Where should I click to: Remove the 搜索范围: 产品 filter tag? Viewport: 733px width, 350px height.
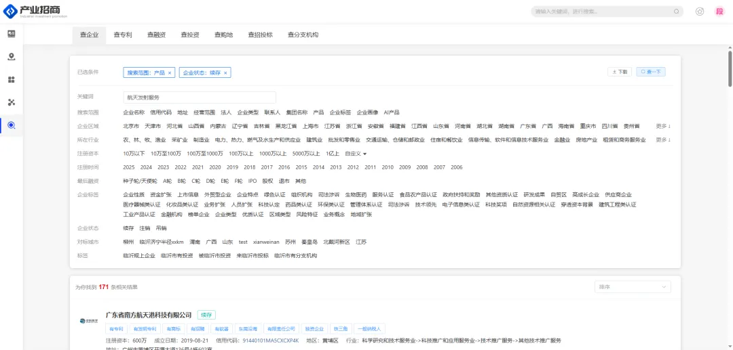(x=170, y=72)
